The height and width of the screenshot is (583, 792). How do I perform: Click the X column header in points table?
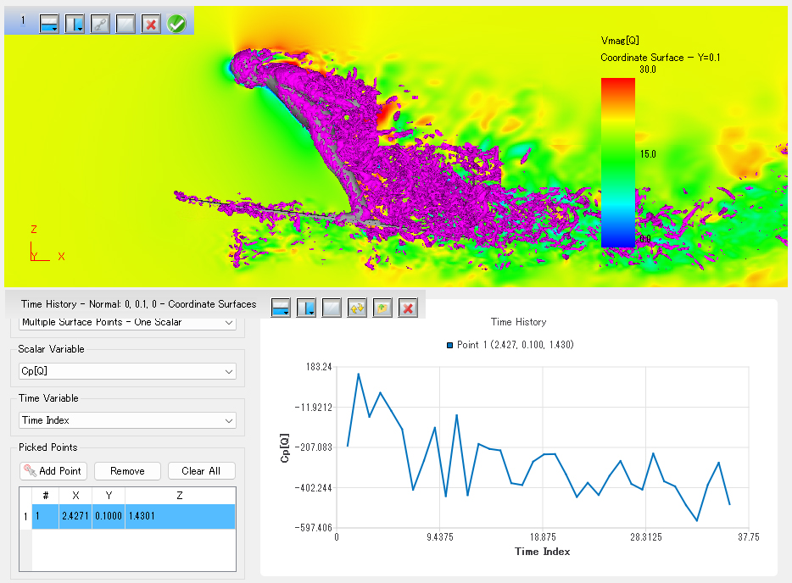click(x=75, y=496)
